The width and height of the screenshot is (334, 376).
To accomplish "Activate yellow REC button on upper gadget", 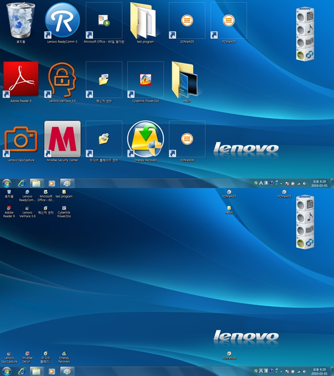I will point(300,55).
